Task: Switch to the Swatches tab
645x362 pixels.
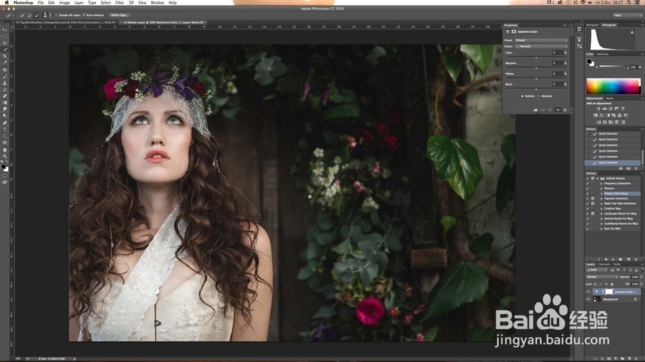Action: (602, 54)
